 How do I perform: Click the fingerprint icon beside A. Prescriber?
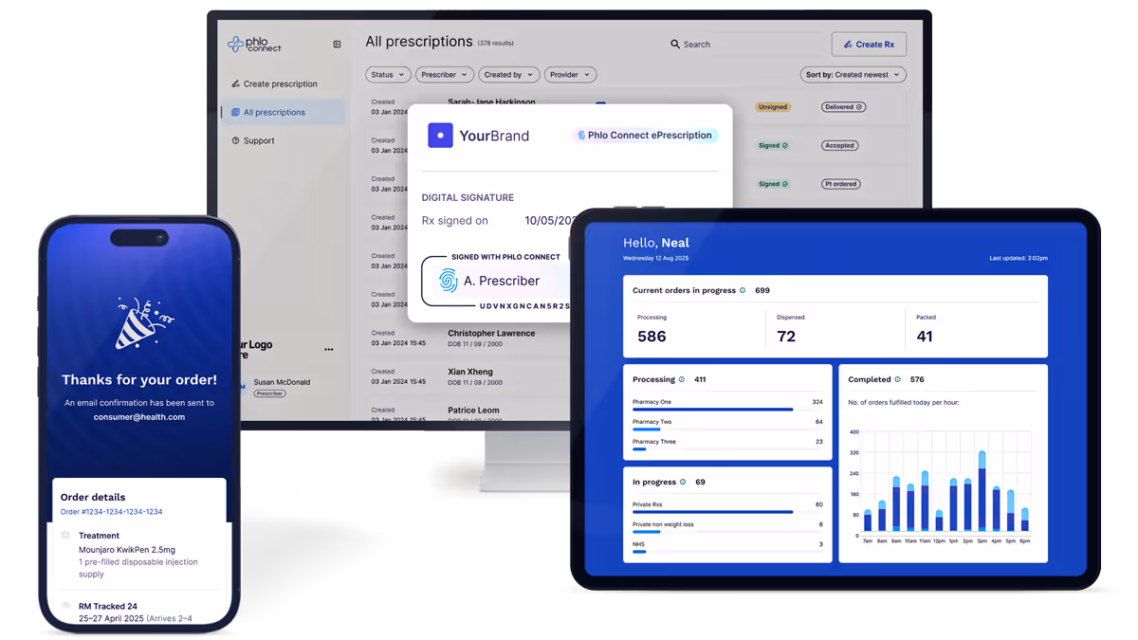[448, 281]
